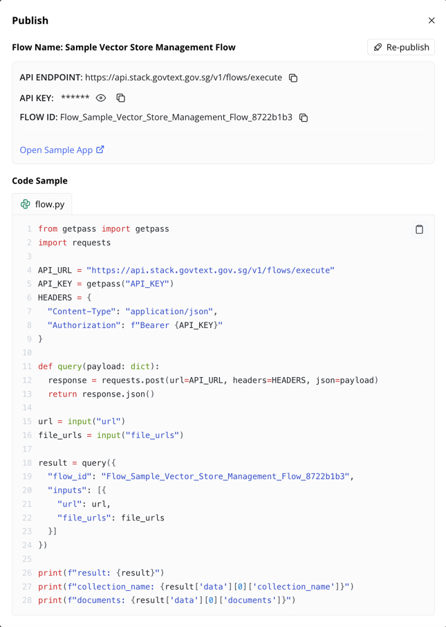
Task: Click the API endpoint URL text
Action: point(183,78)
